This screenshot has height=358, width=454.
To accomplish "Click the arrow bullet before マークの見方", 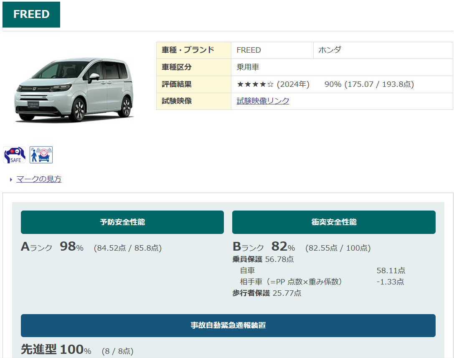I will pyautogui.click(x=11, y=180).
